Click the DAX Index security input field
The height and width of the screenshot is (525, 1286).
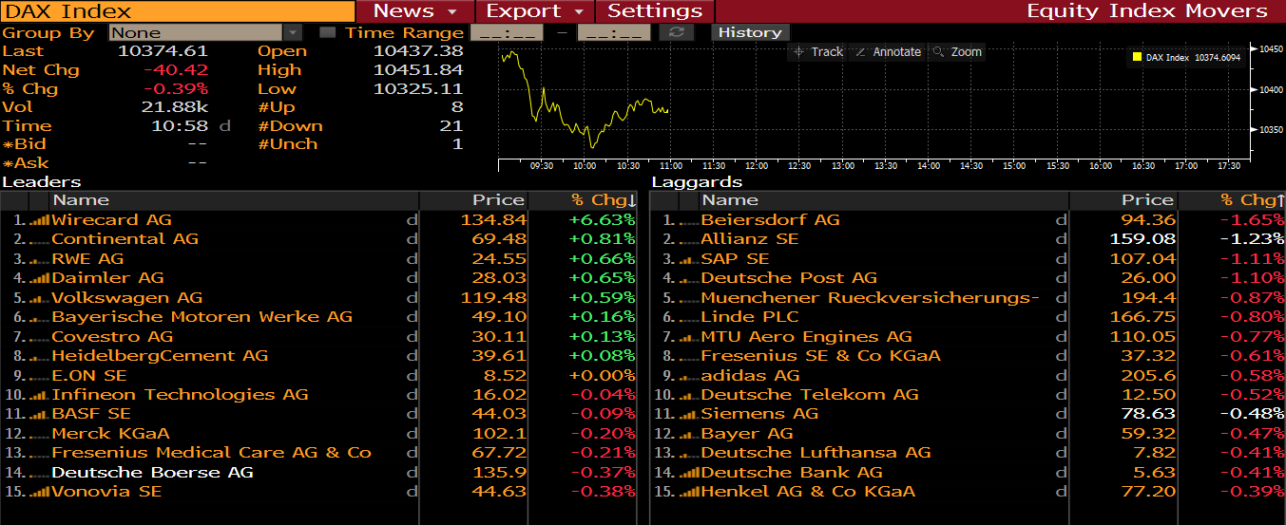pos(178,11)
